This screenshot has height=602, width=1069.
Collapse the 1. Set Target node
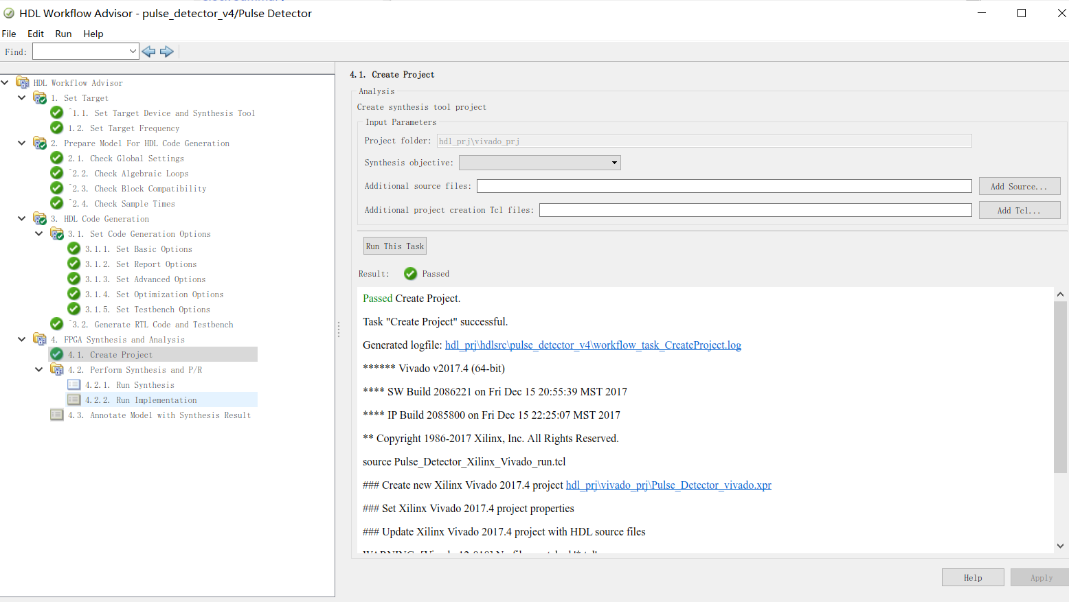22,97
